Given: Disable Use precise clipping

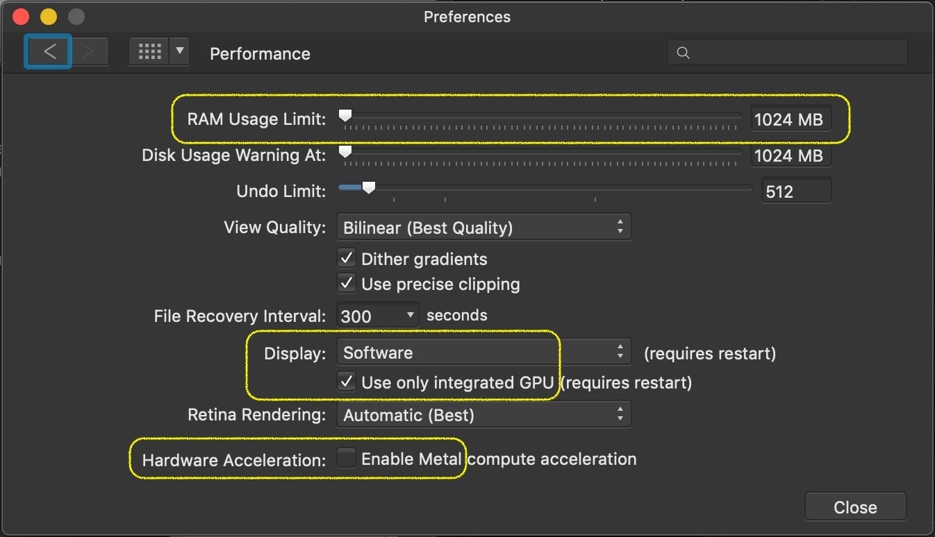Looking at the screenshot, I should click(347, 282).
